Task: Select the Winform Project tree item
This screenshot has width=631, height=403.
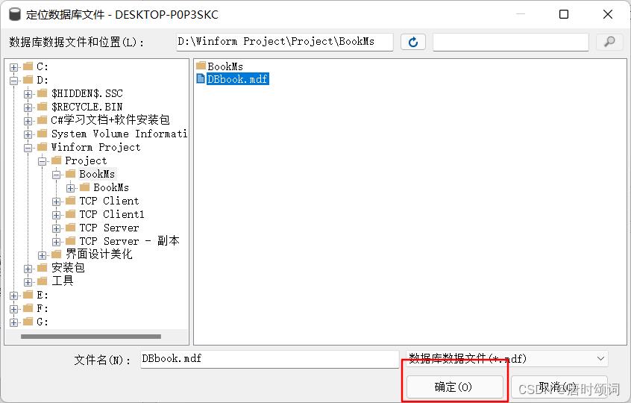Action: [95, 147]
